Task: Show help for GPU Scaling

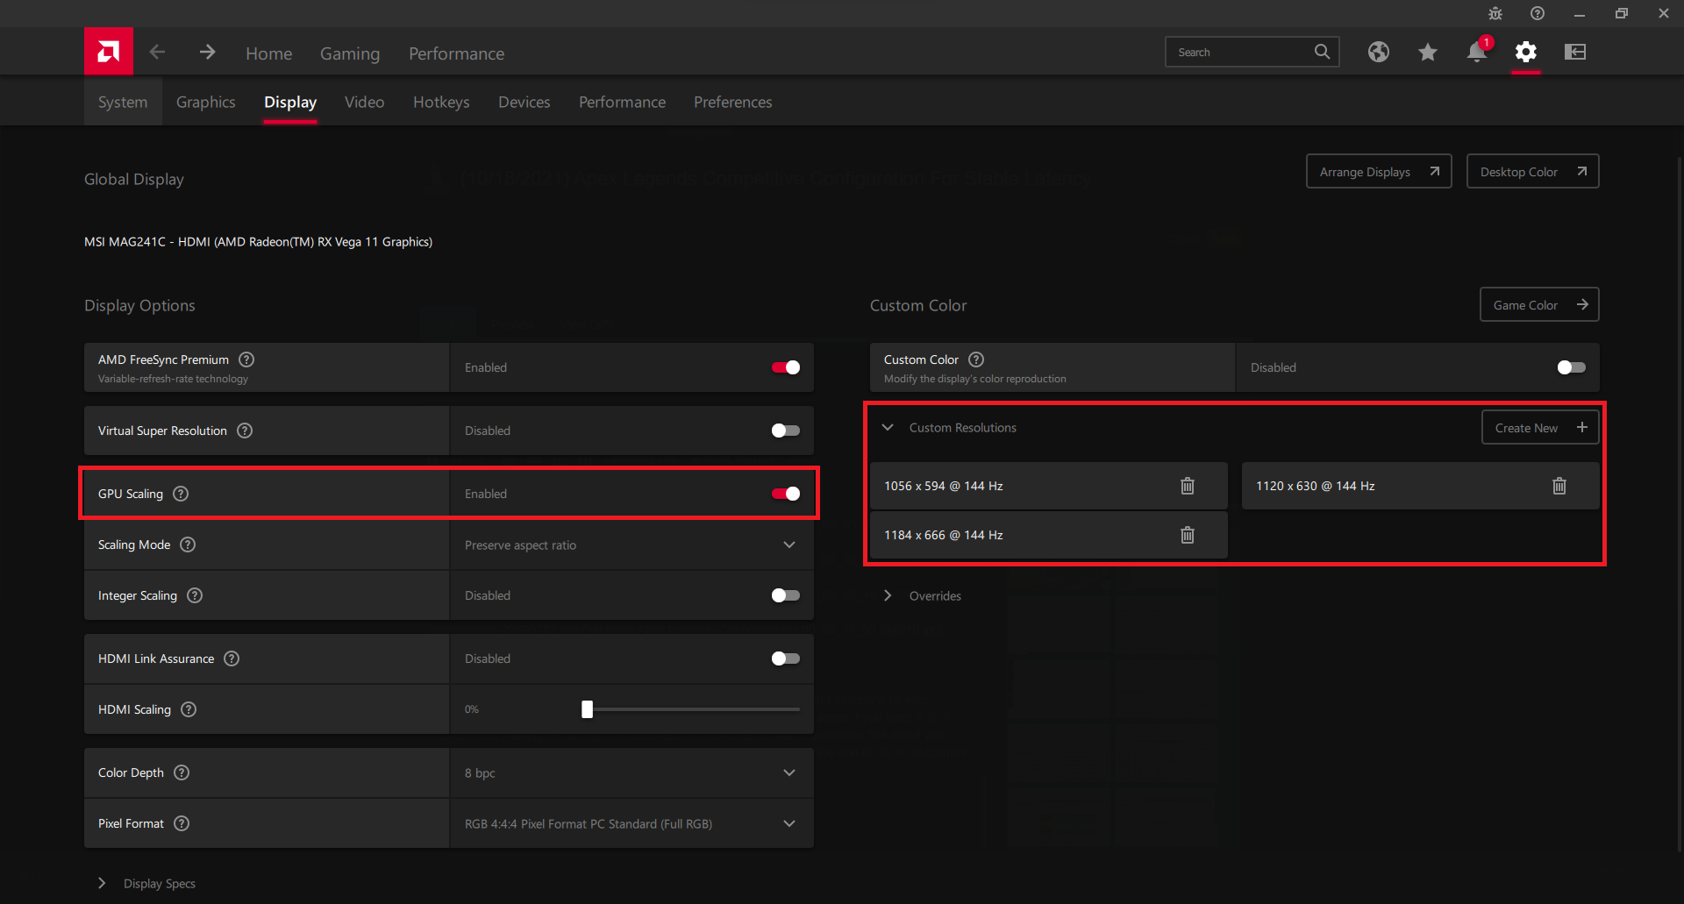Action: point(181,494)
